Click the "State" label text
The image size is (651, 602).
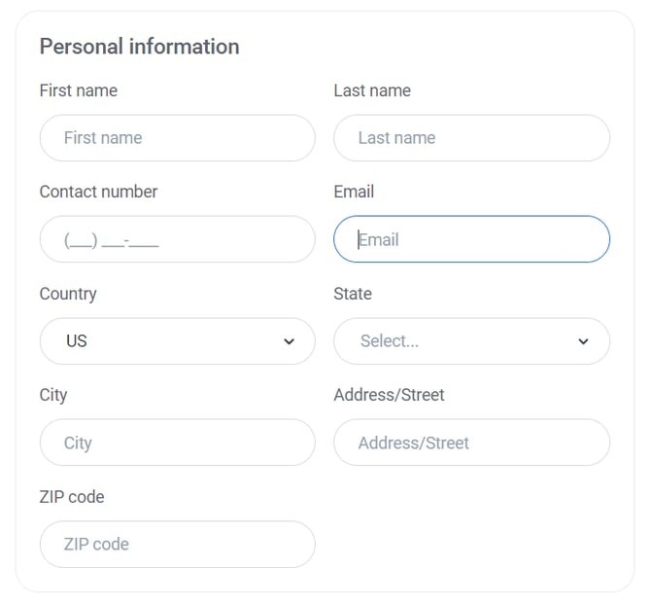(353, 294)
